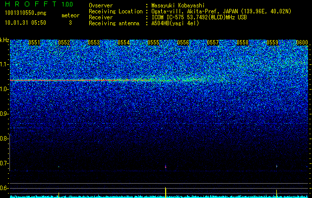Click the timestamp 10.01.31 05:50
The image size is (312, 198).
coord(25,23)
